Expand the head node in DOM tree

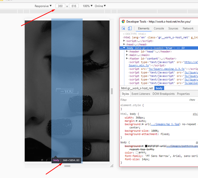click(x=124, y=44)
